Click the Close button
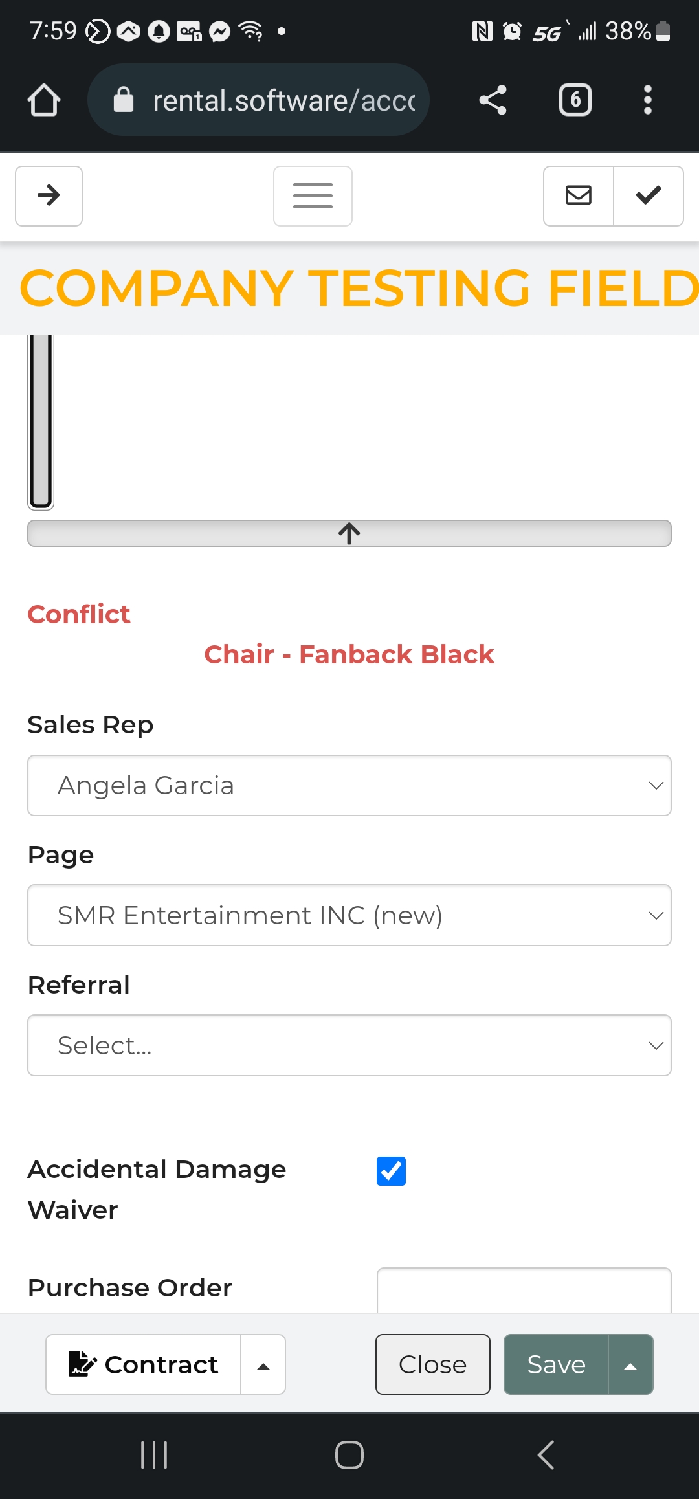This screenshot has width=699, height=1499. tap(432, 1364)
